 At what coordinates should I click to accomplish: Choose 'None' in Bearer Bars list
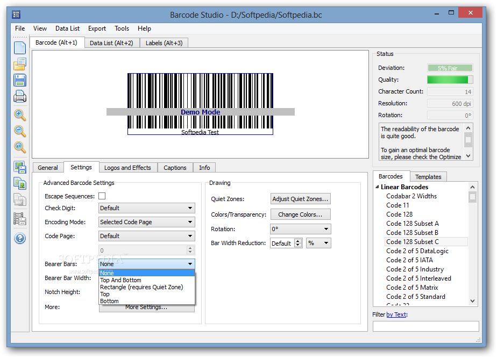pos(147,273)
